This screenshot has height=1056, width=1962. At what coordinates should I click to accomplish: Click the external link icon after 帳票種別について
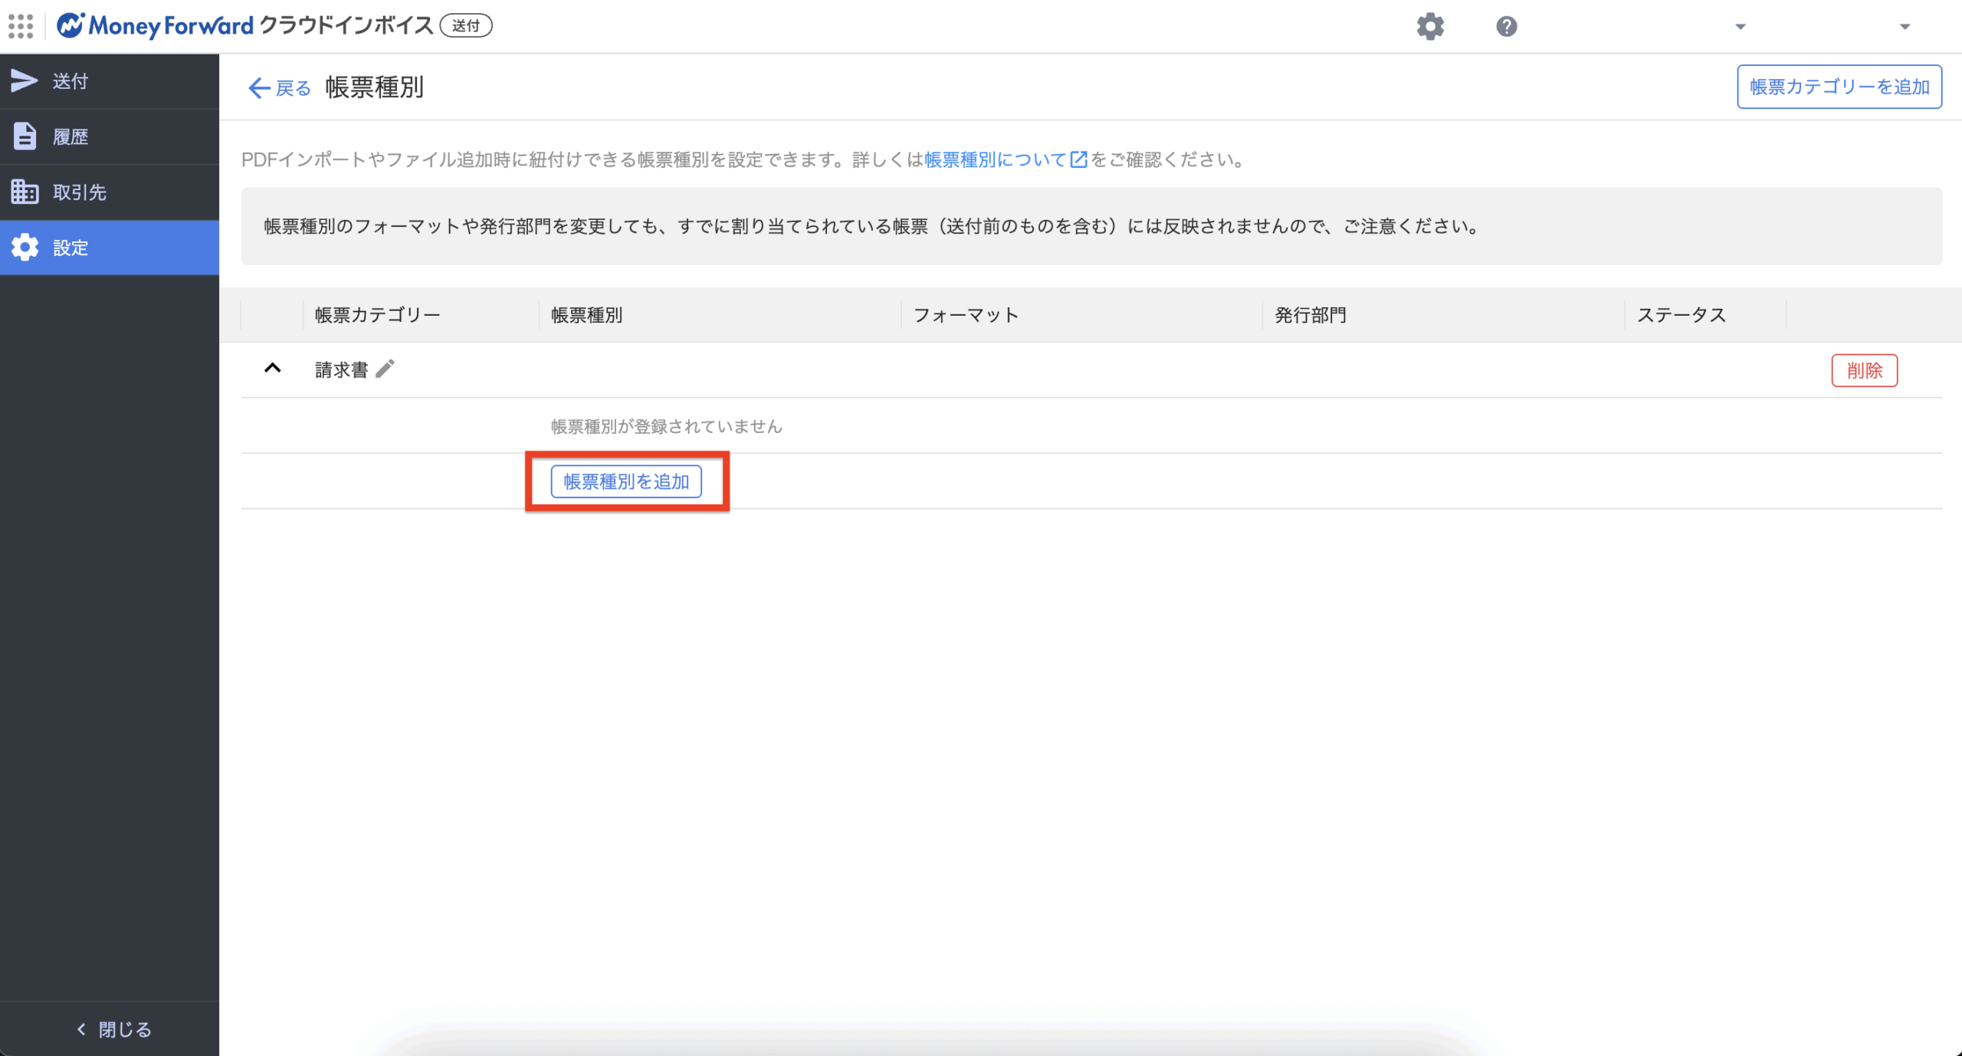(x=1078, y=159)
